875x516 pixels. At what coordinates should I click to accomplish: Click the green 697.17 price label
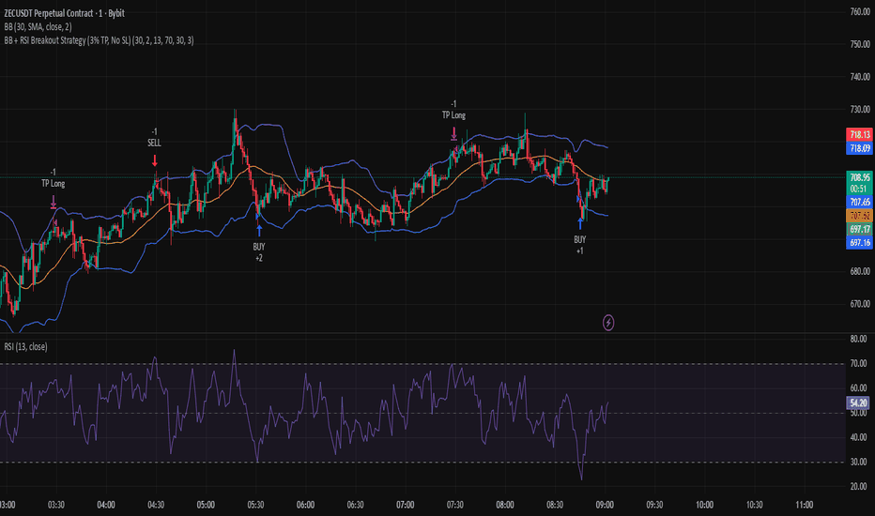858,229
